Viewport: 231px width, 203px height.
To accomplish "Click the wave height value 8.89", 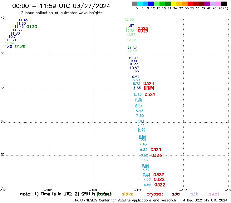I will pos(136,80).
